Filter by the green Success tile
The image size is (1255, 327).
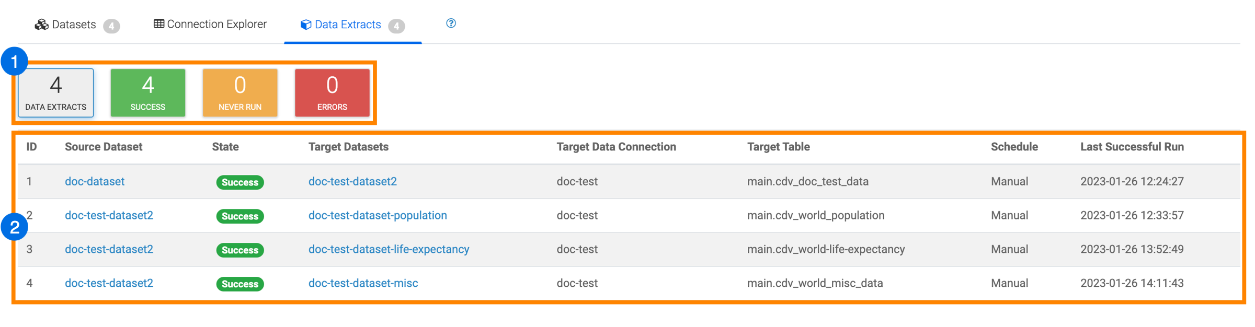coord(148,93)
